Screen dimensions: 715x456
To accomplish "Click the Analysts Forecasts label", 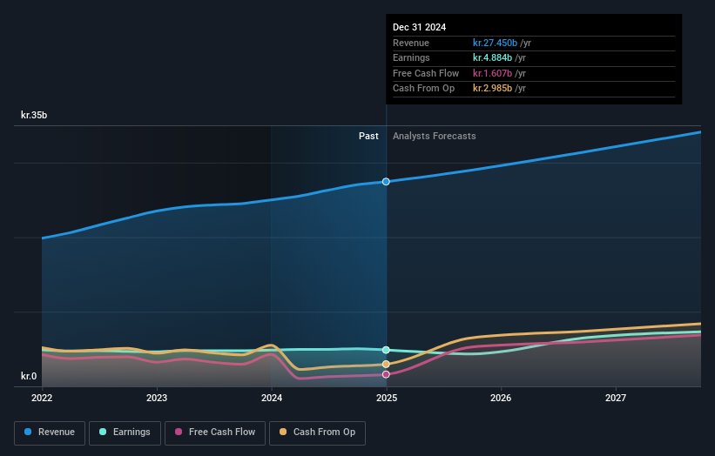I will pyautogui.click(x=434, y=136).
